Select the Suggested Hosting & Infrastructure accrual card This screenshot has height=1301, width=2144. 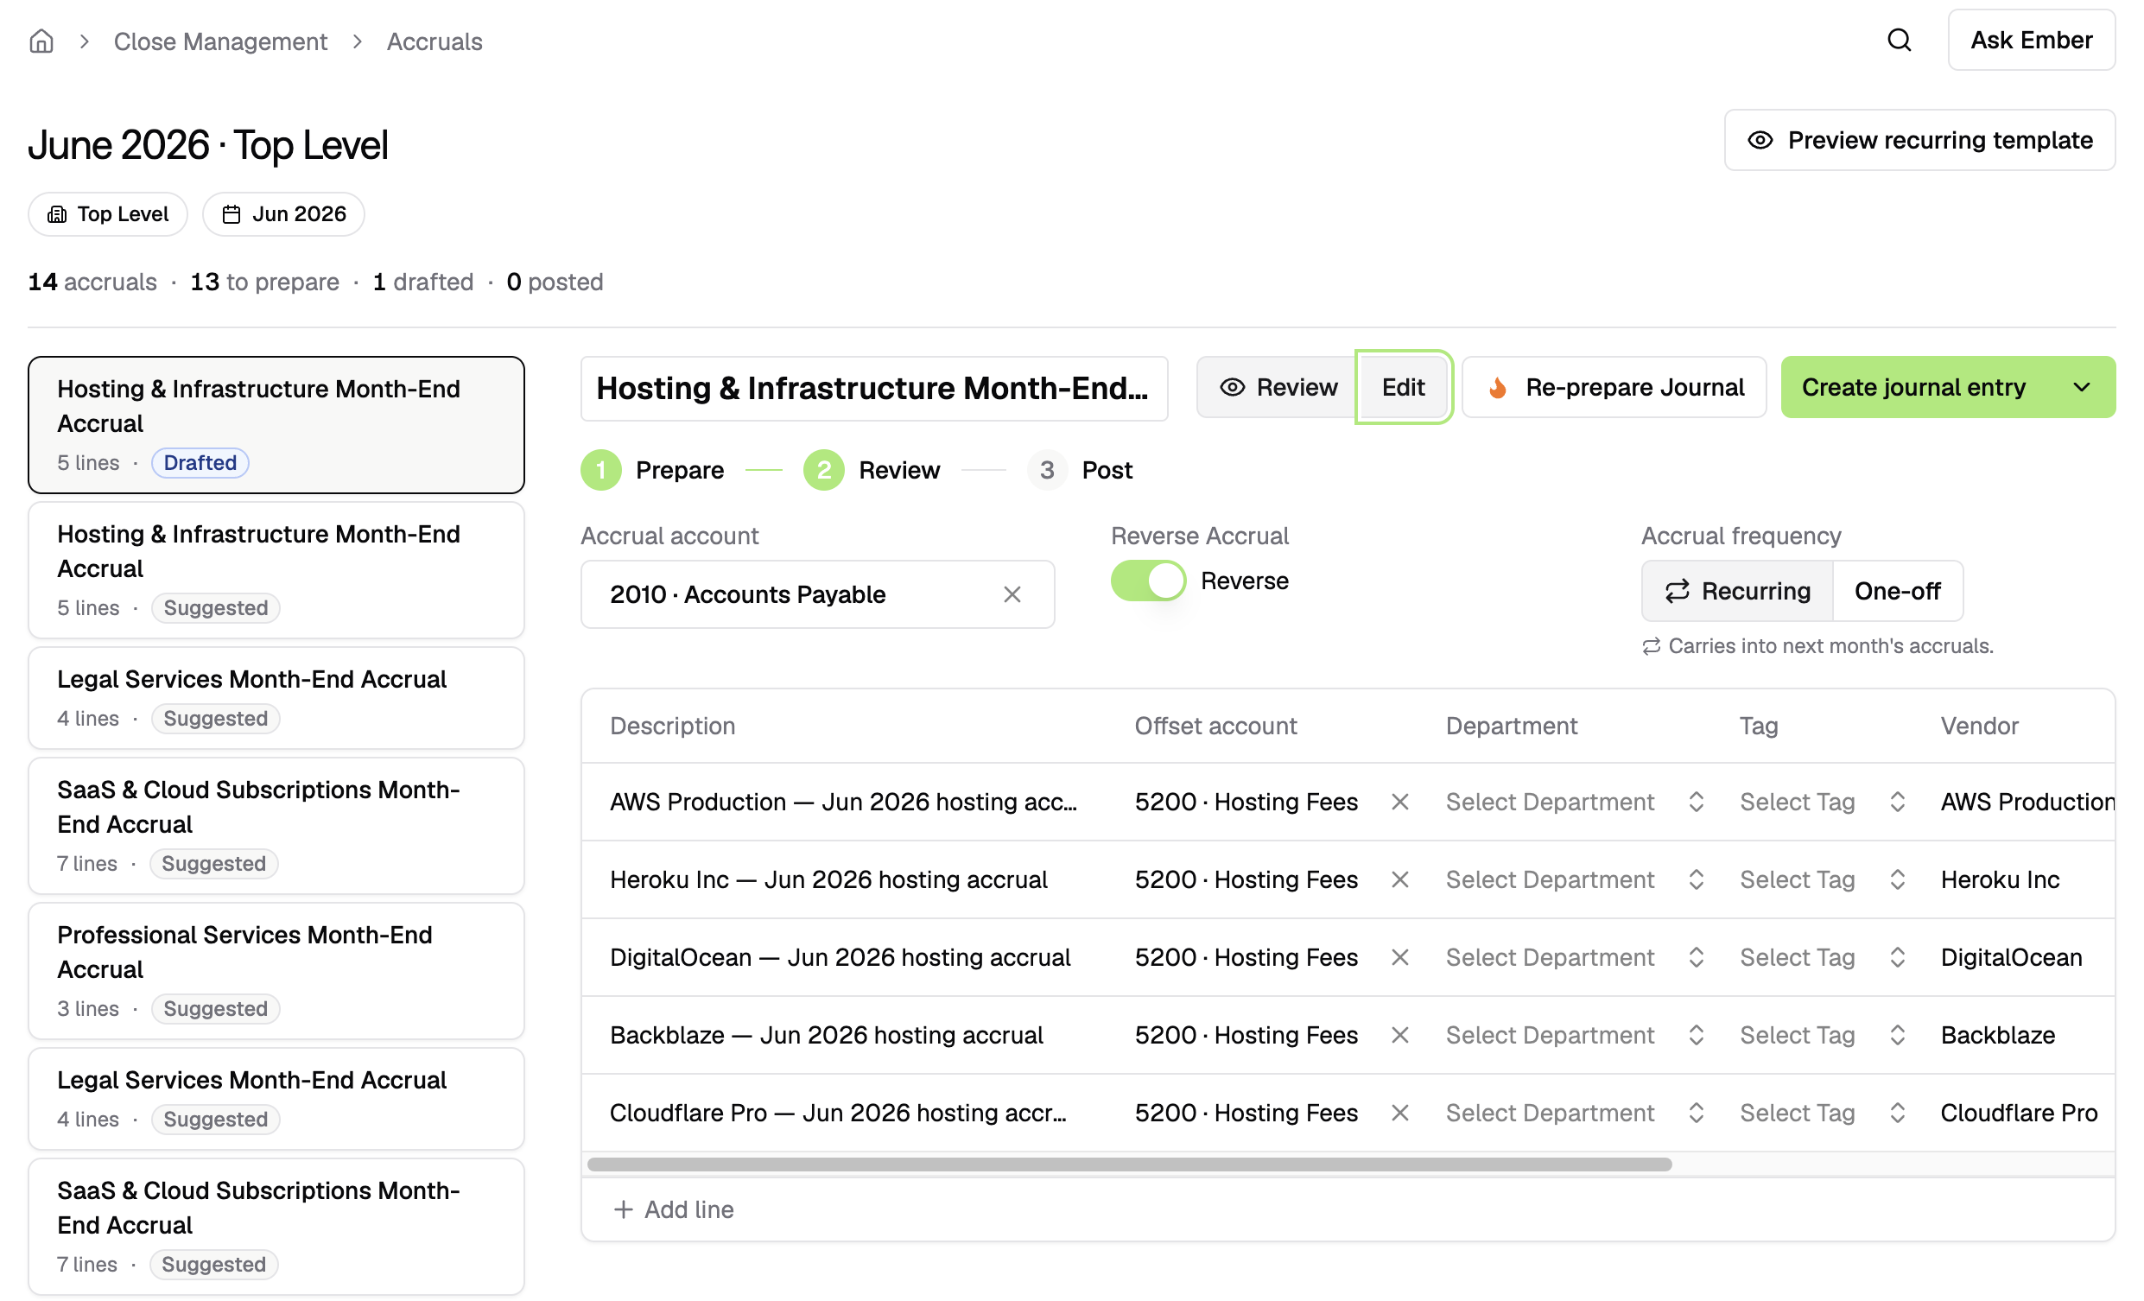(x=276, y=570)
